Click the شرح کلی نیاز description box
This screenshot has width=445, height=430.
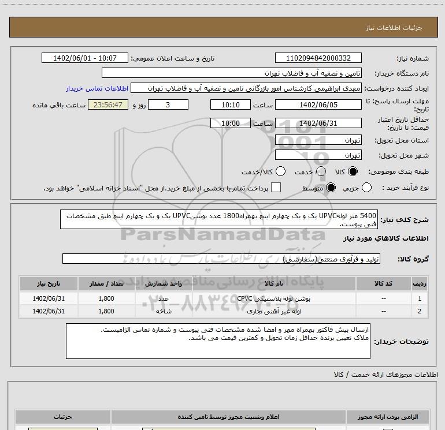[x=219, y=220]
